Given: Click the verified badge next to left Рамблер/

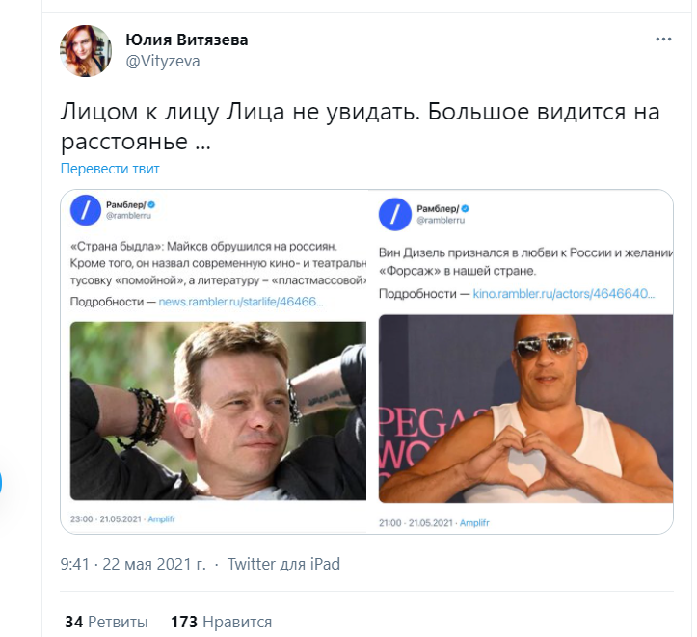Looking at the screenshot, I should 151,204.
